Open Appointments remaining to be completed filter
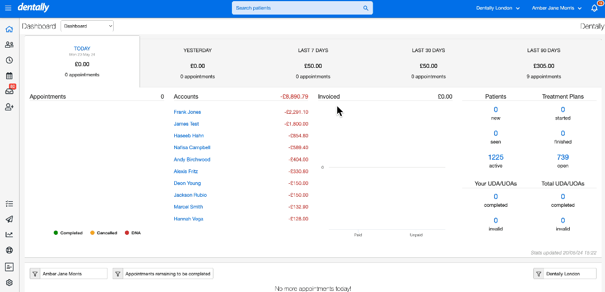 pyautogui.click(x=163, y=274)
